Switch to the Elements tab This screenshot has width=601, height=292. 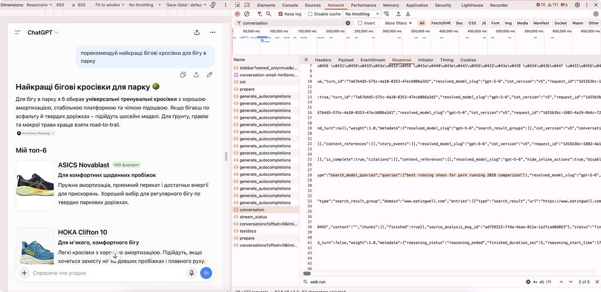[266, 5]
